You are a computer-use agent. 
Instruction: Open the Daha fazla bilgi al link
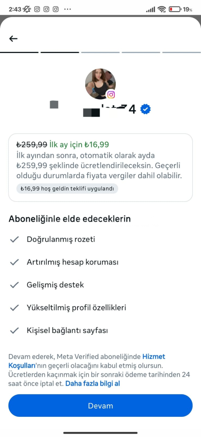(x=92, y=383)
